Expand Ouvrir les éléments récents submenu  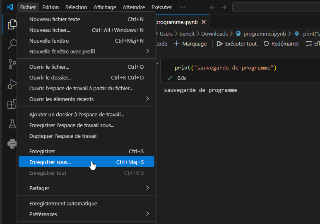click(x=87, y=99)
